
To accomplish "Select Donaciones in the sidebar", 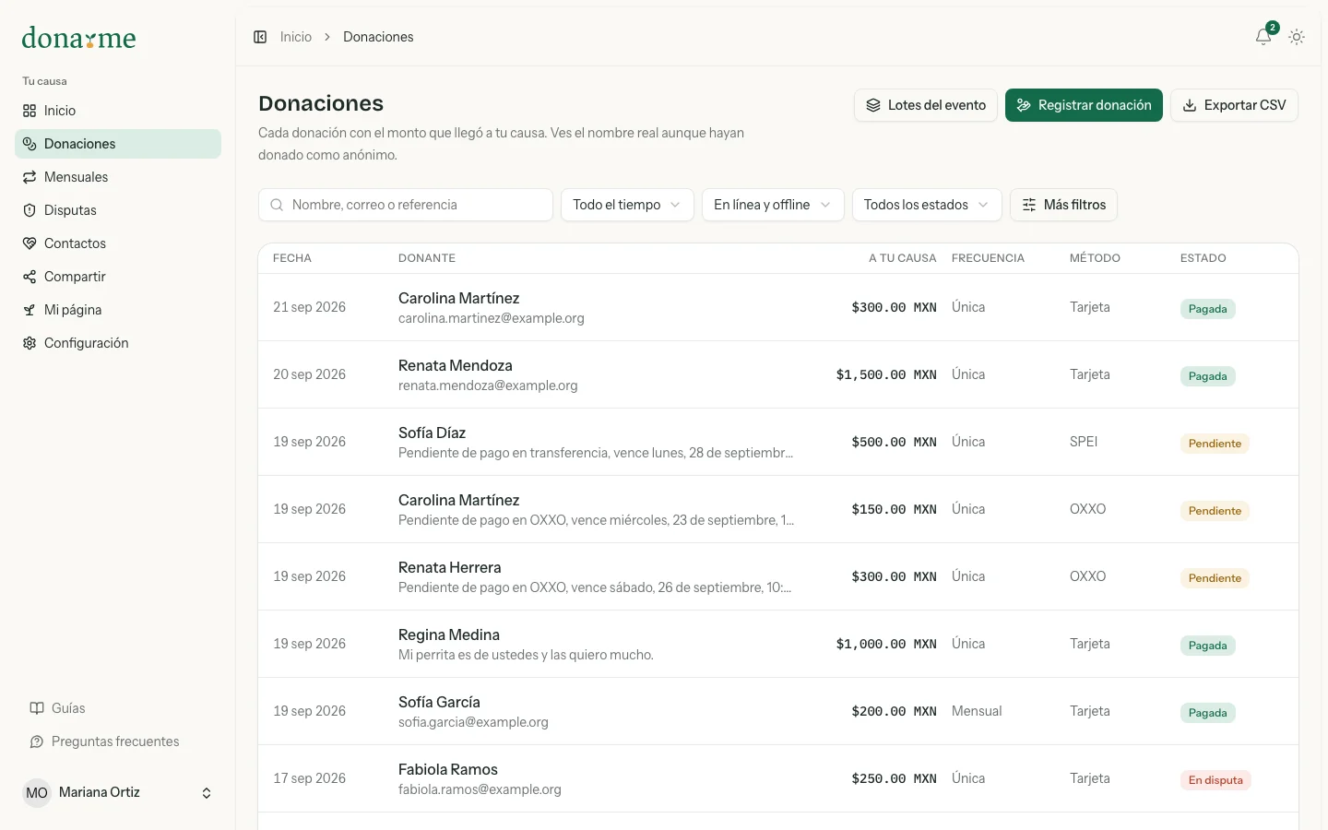I will tap(118, 144).
